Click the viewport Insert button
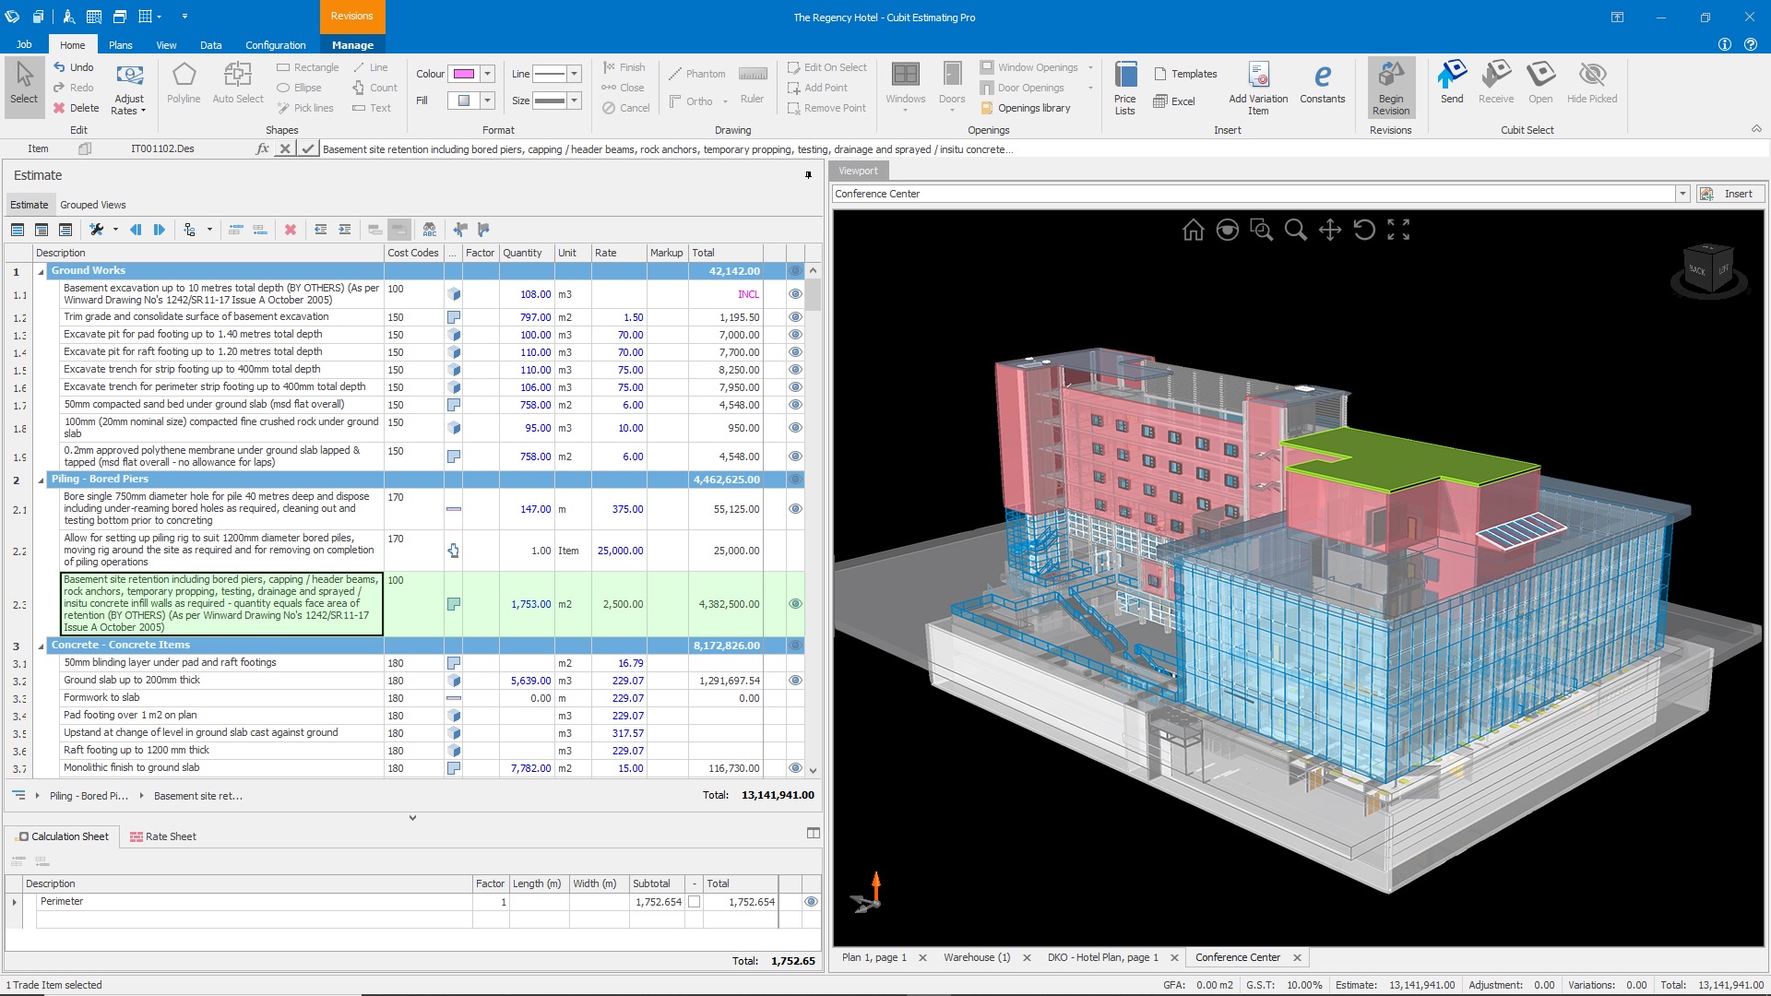The image size is (1771, 996). (x=1730, y=194)
